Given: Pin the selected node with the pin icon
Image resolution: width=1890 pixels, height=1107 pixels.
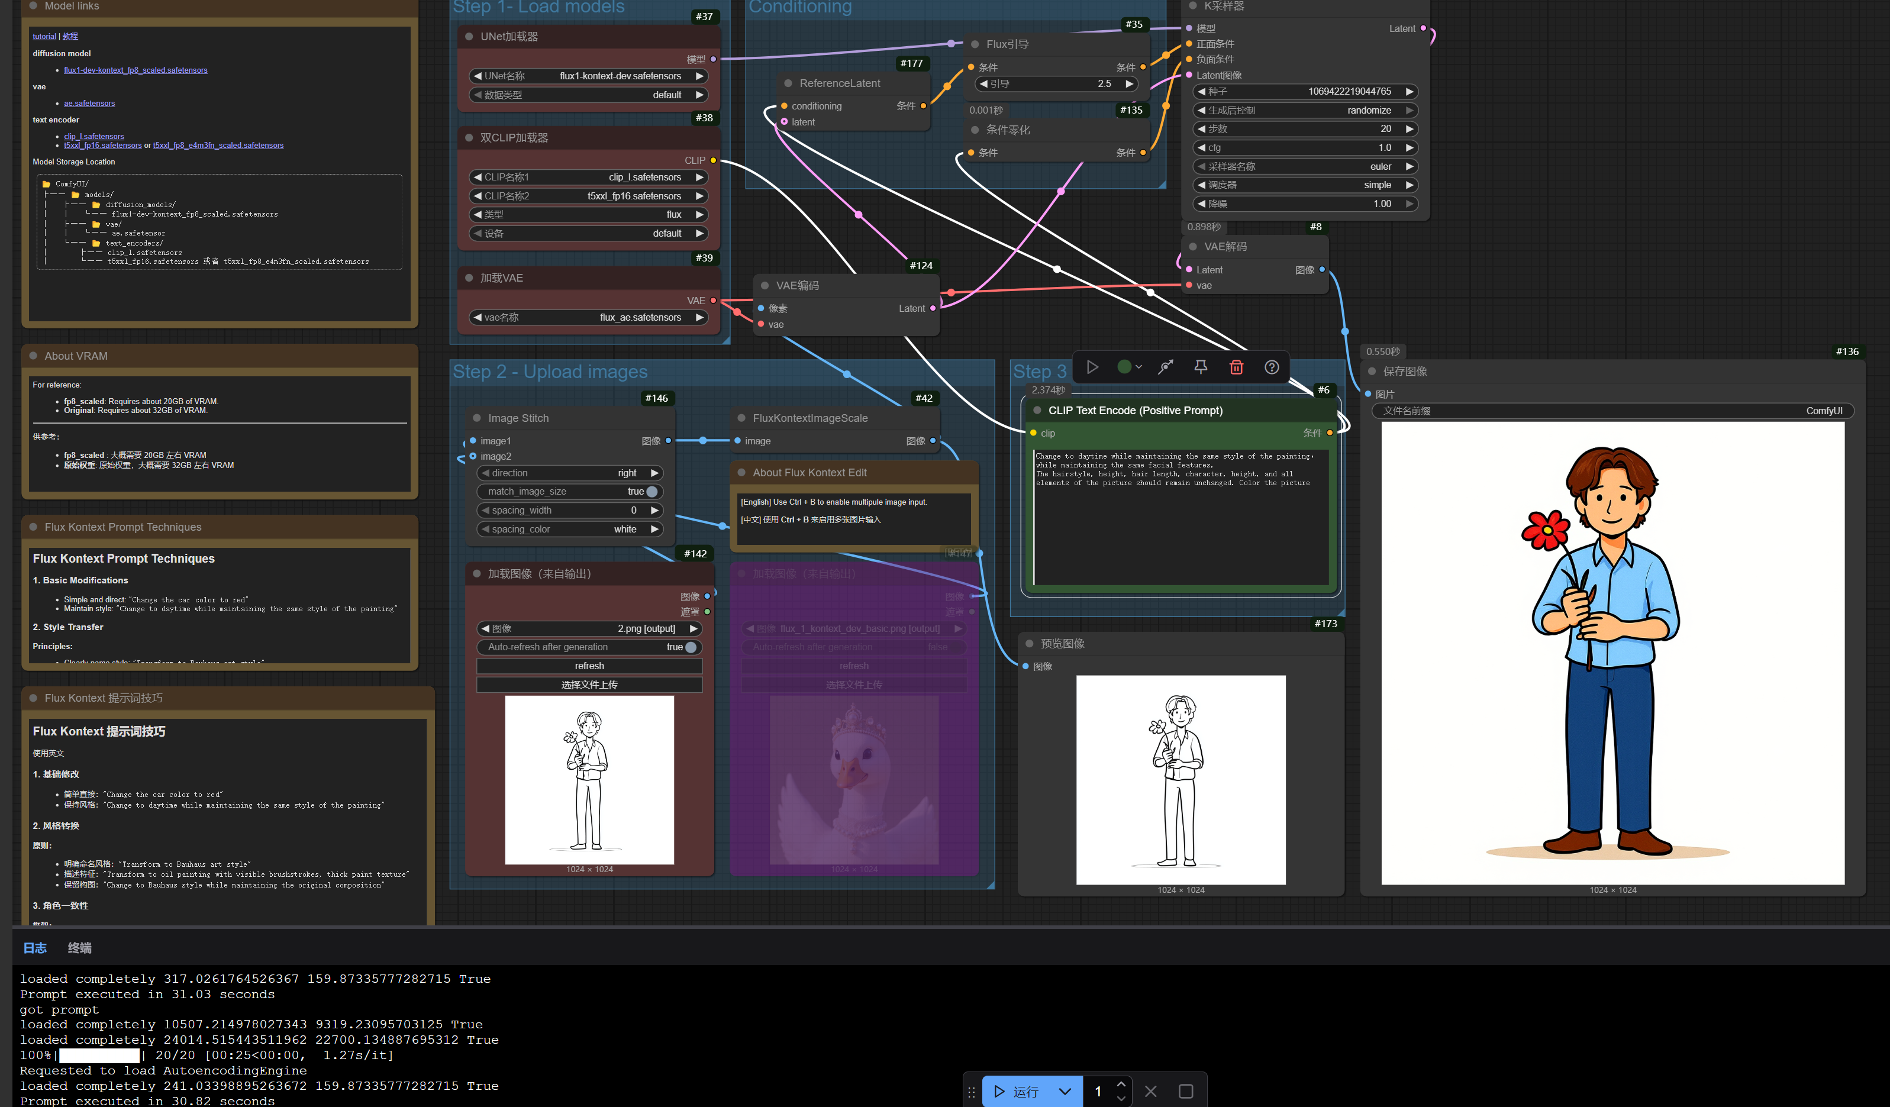Looking at the screenshot, I should click(1201, 367).
